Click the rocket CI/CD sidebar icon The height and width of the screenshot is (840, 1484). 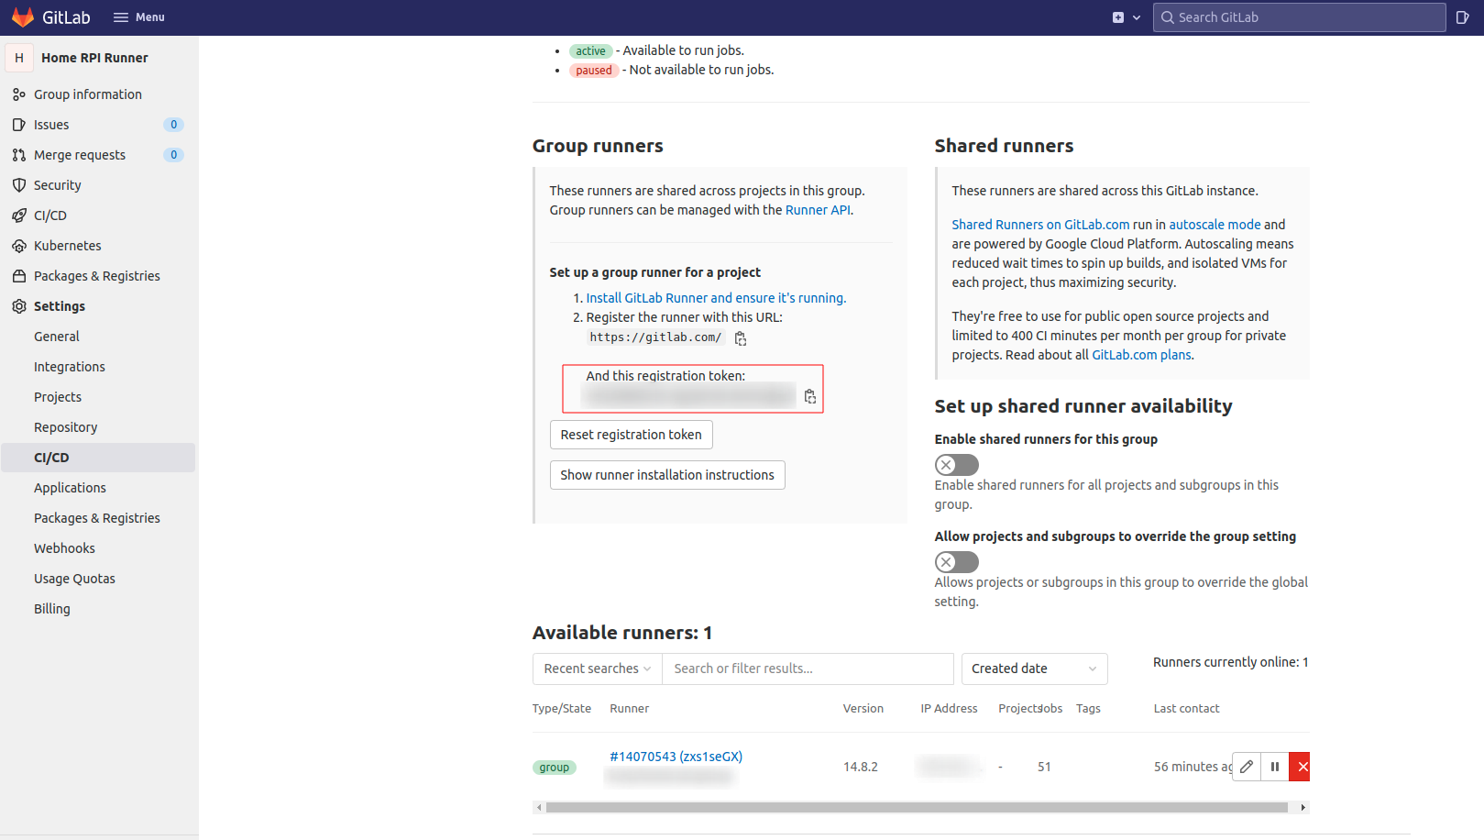pos(19,216)
